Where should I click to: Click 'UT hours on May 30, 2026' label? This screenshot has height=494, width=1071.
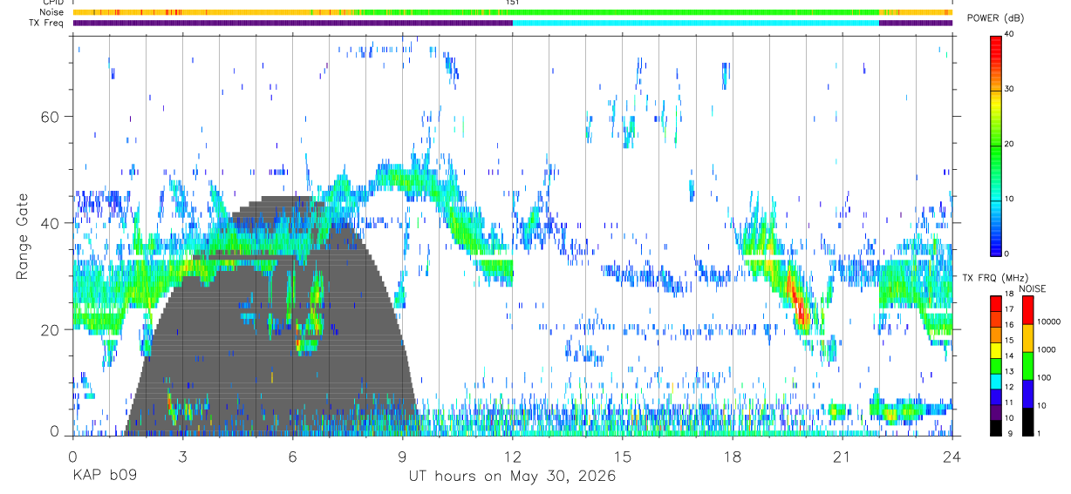[x=512, y=477]
